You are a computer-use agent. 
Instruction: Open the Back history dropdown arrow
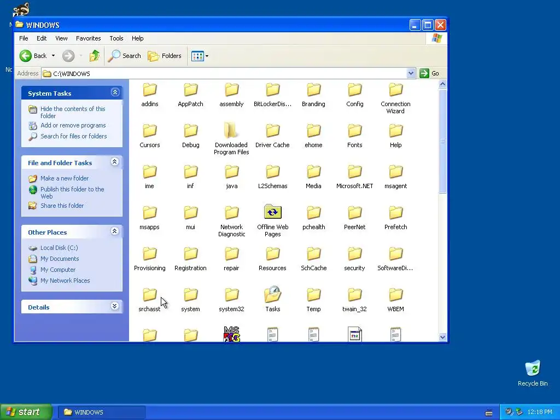(x=53, y=56)
